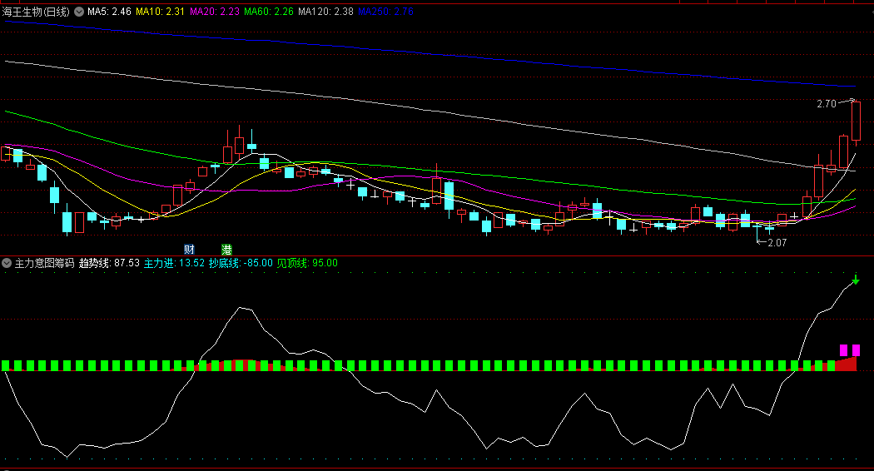Image resolution: width=874 pixels, height=471 pixels.
Task: Click the 主力意图筹码 indicator name
Action: 45,263
